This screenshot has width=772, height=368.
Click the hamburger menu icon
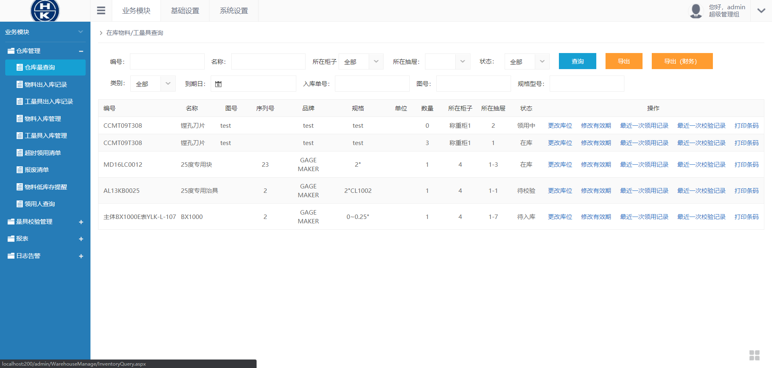(x=101, y=10)
